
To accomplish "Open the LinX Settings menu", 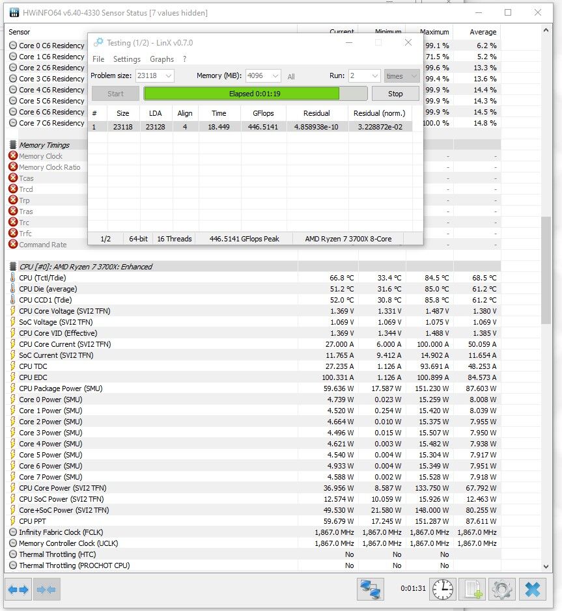I will (x=127, y=59).
